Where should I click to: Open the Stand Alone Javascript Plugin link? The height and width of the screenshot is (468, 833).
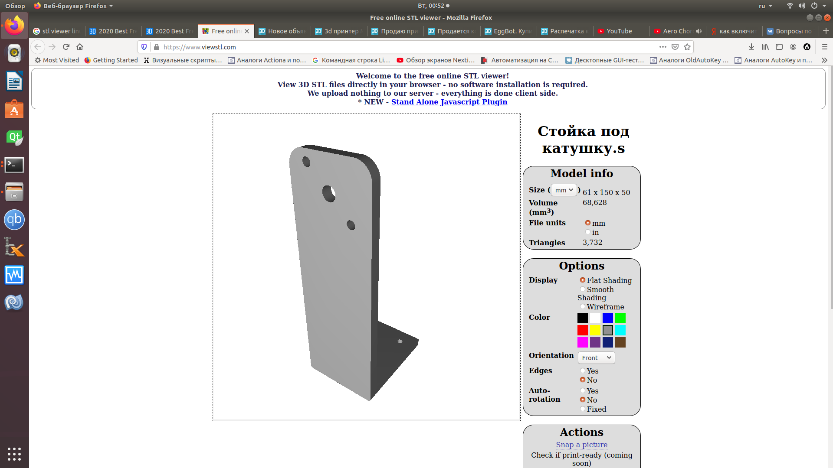449,102
